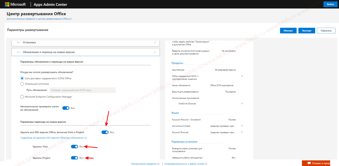Click the Исключенные приложения label

pyautogui.click(x=186, y=98)
